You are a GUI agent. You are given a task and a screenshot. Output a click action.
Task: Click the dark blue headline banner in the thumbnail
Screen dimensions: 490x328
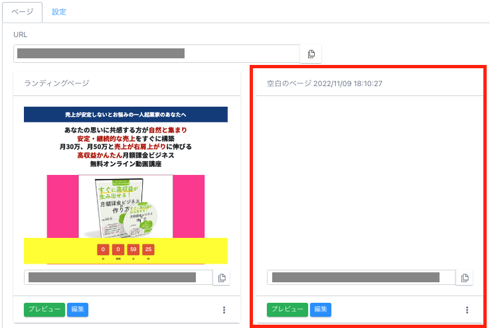click(x=125, y=114)
